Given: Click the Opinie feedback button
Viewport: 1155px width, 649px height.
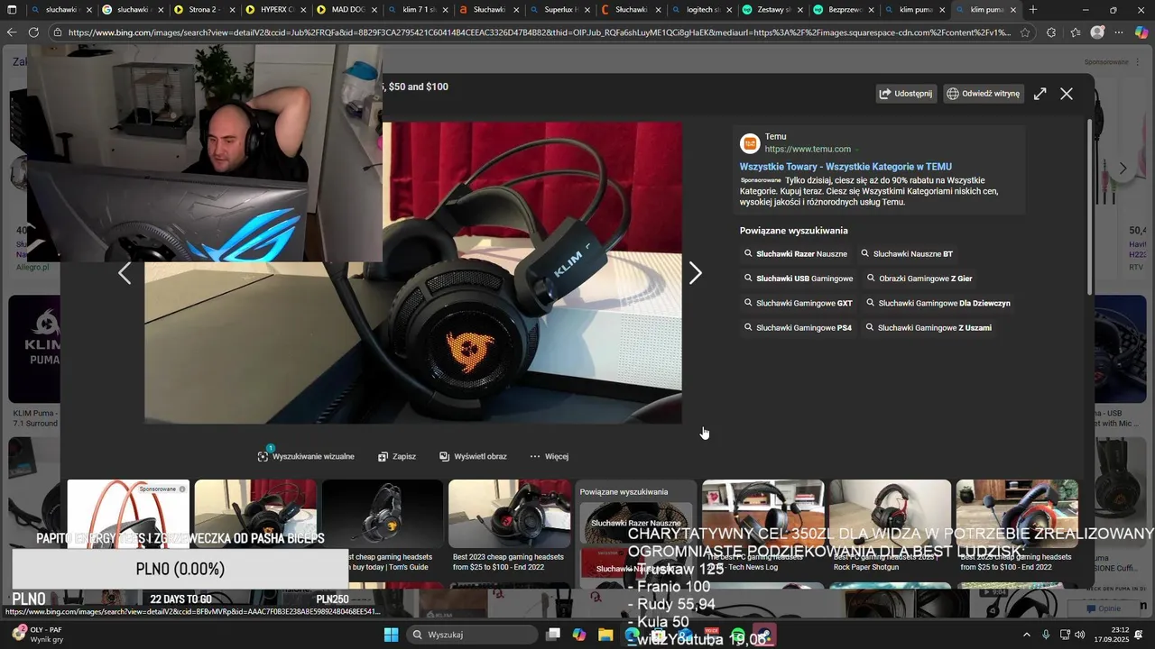Looking at the screenshot, I should coord(1104,608).
